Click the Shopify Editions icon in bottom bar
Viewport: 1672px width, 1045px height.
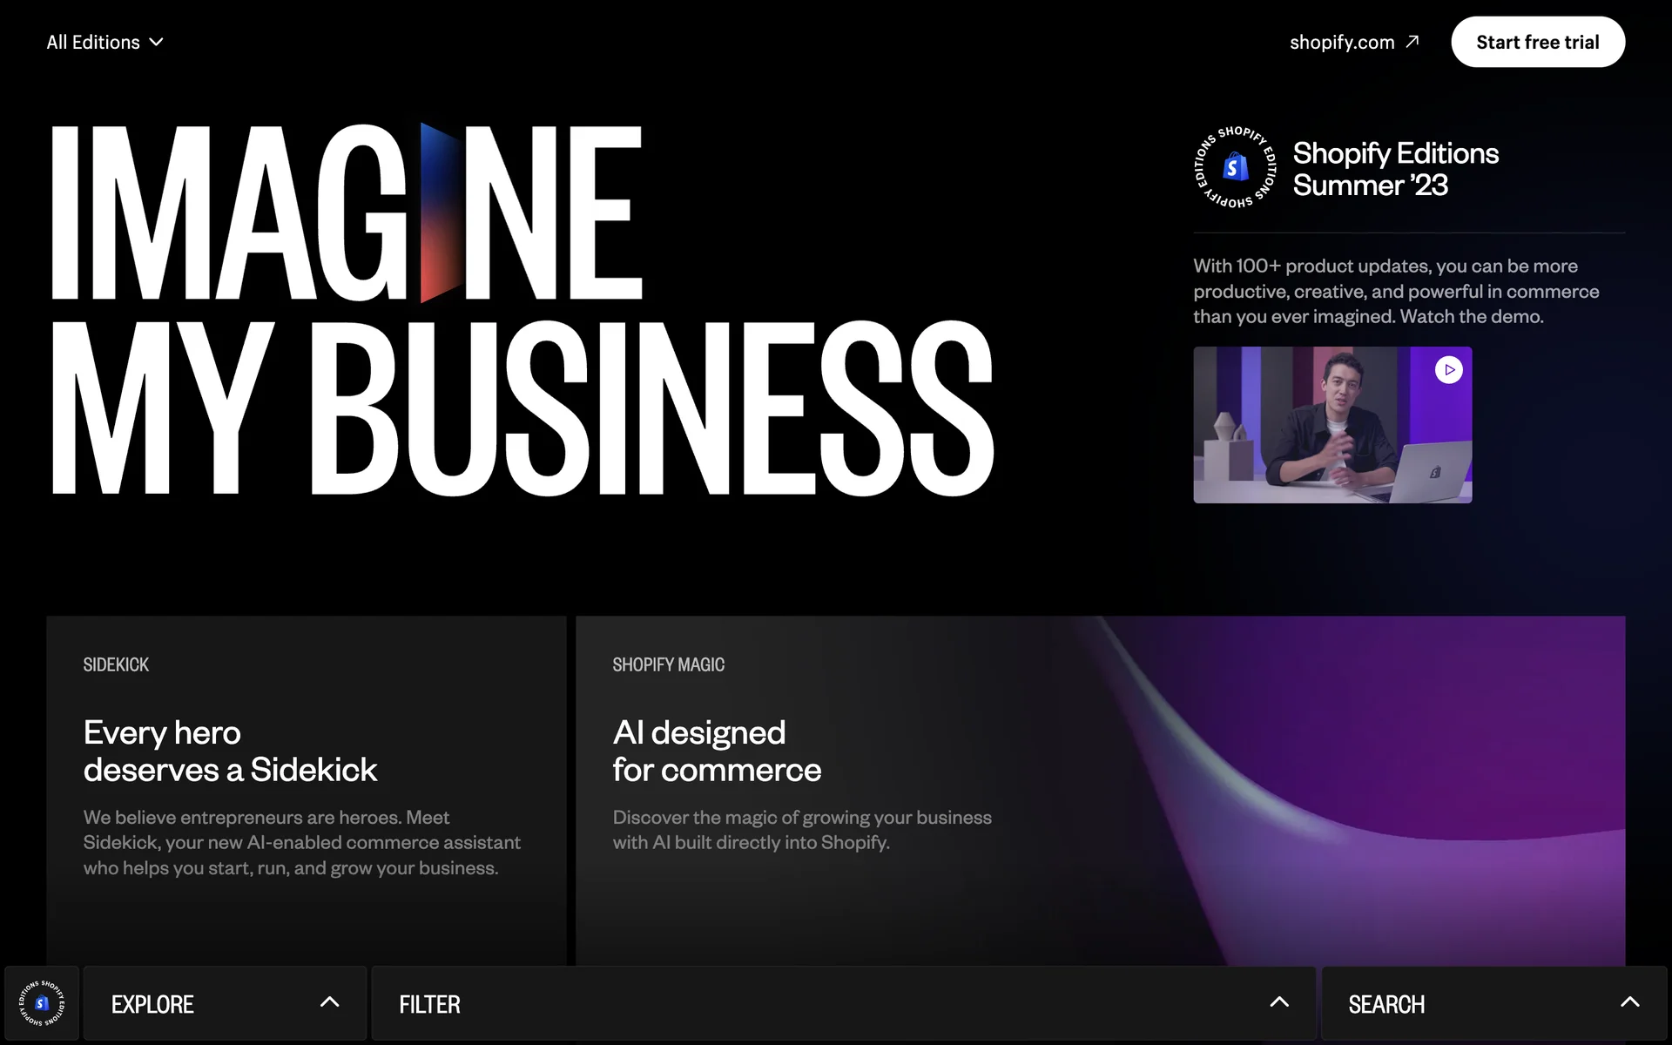pyautogui.click(x=42, y=1003)
